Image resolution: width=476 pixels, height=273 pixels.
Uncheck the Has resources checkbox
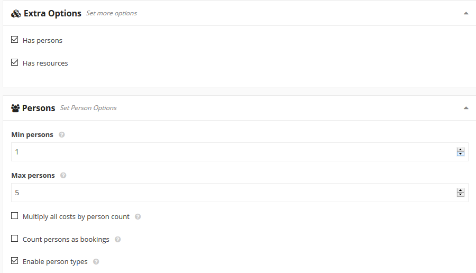click(x=15, y=62)
